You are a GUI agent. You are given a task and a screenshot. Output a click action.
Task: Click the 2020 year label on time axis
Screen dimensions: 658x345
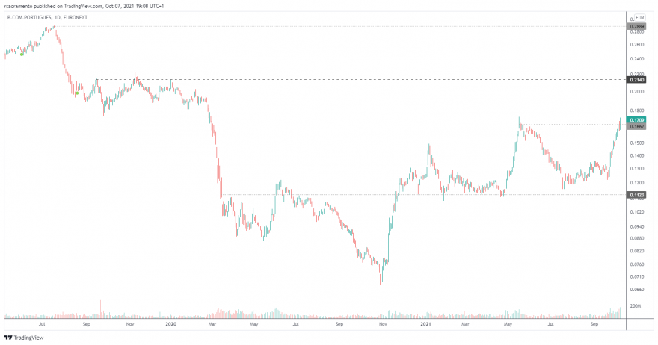pos(170,324)
